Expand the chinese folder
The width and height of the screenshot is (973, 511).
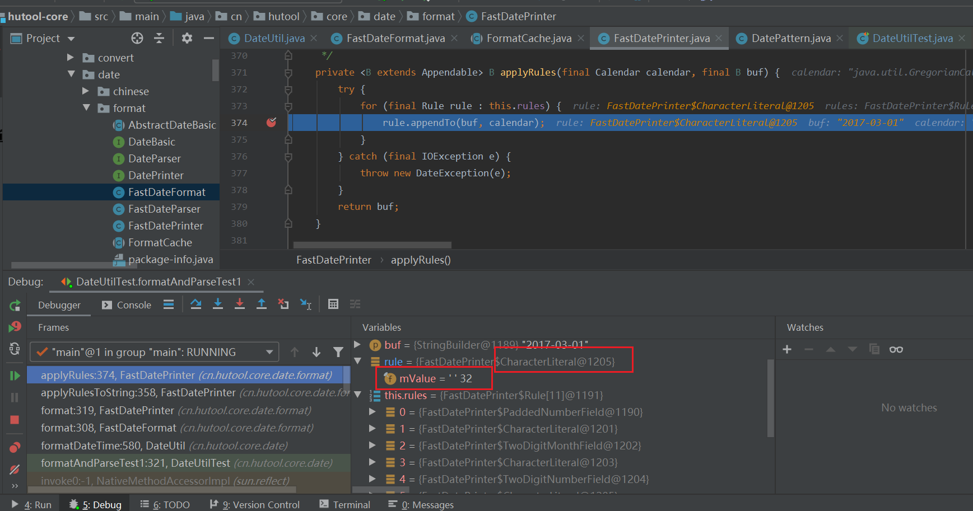click(86, 91)
